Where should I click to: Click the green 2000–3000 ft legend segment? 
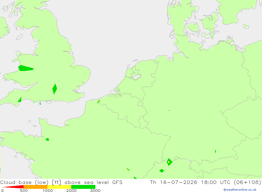pos(83,187)
